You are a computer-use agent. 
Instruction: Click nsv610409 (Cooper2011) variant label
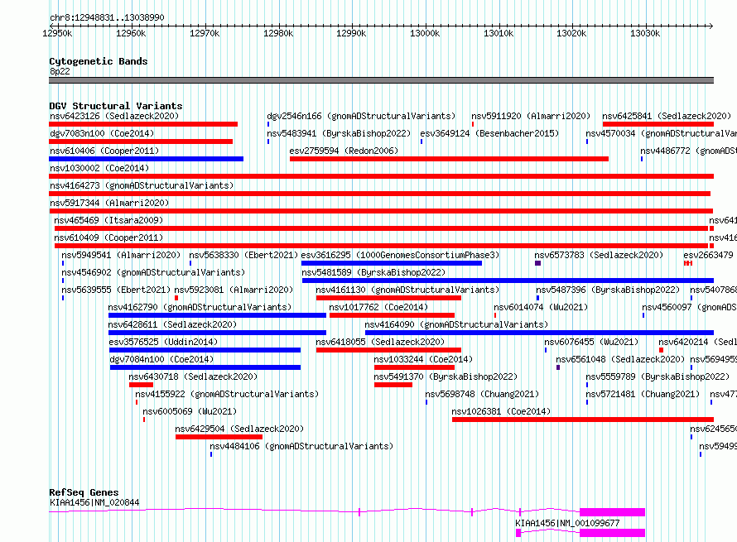pyautogui.click(x=108, y=237)
